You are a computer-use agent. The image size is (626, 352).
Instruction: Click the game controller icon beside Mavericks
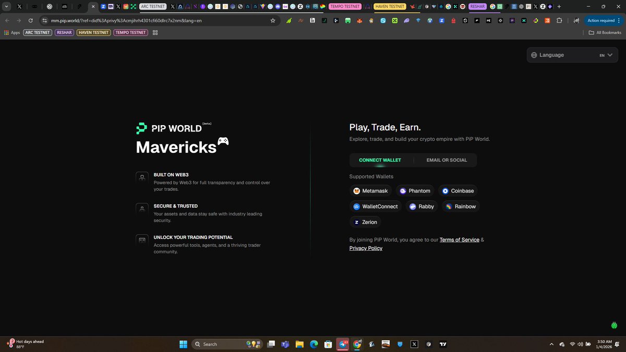click(223, 141)
